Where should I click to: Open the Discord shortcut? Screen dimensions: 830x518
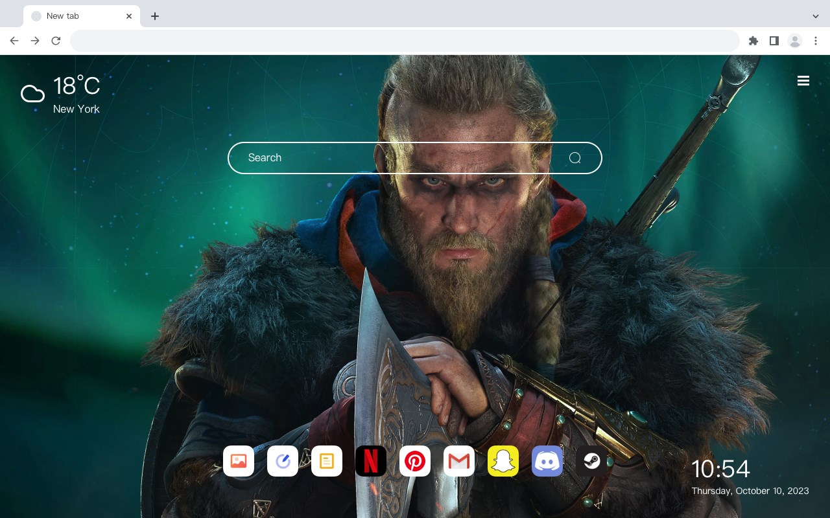[x=547, y=461]
